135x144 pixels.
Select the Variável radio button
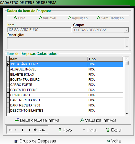coord(40,18)
